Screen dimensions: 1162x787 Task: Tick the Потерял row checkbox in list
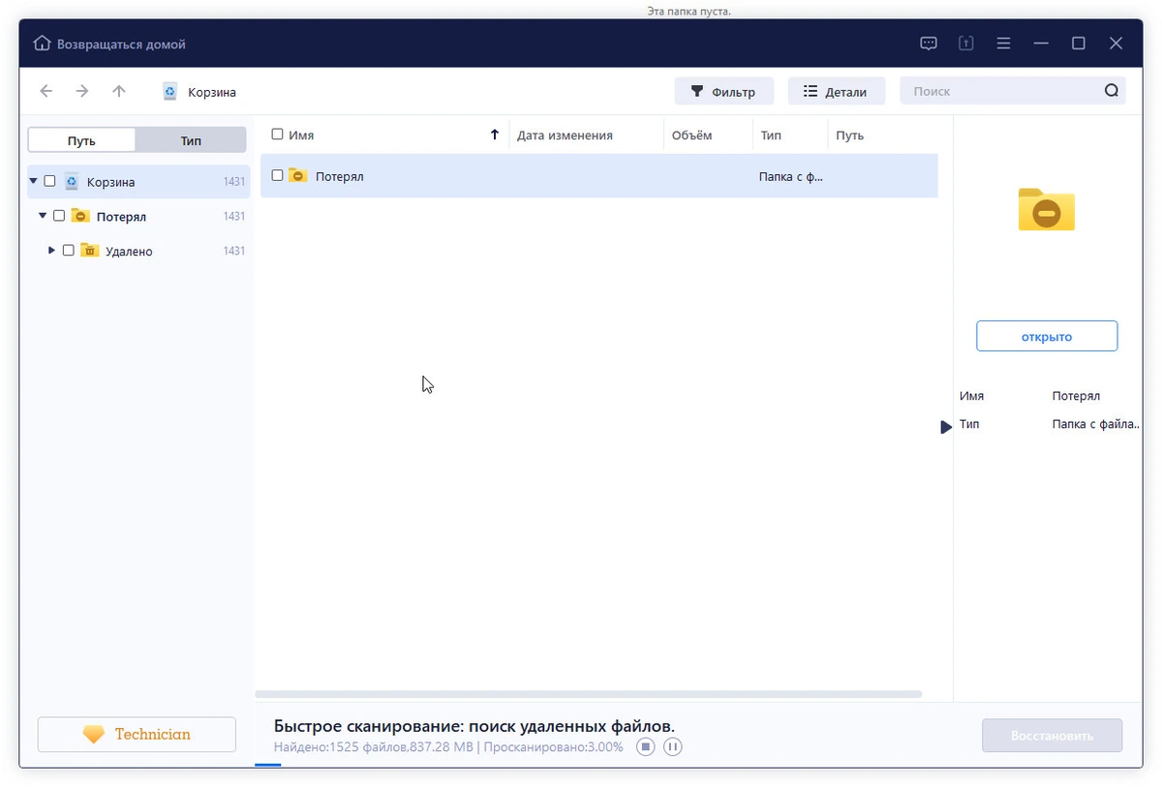(278, 175)
